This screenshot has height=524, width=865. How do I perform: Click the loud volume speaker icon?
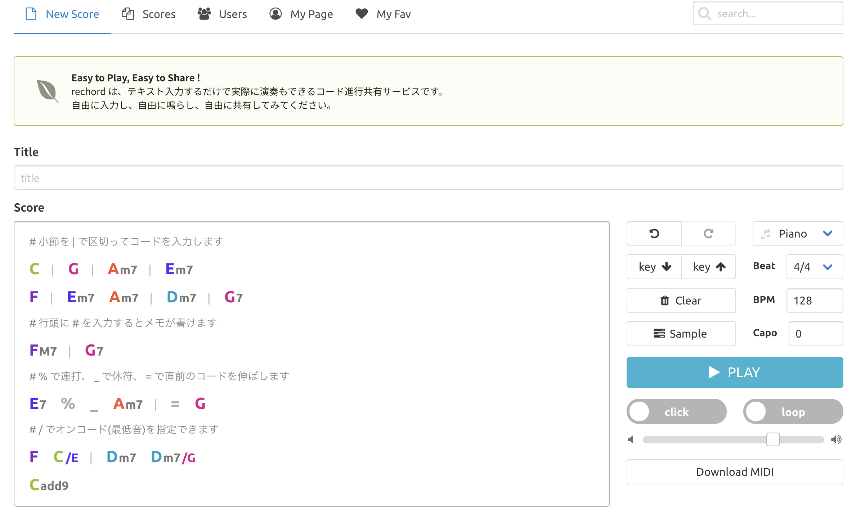[x=836, y=439]
